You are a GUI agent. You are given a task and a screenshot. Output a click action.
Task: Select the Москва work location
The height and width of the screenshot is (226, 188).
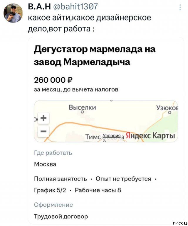(45, 164)
